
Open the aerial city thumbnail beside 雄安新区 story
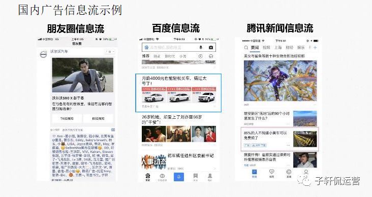pos(305,118)
